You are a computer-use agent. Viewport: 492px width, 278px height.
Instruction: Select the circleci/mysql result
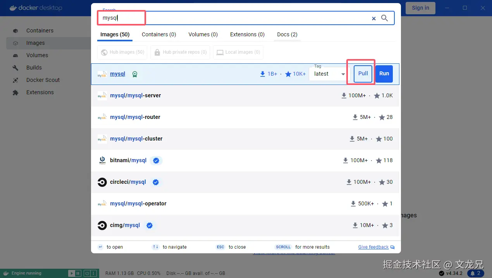pos(245,182)
